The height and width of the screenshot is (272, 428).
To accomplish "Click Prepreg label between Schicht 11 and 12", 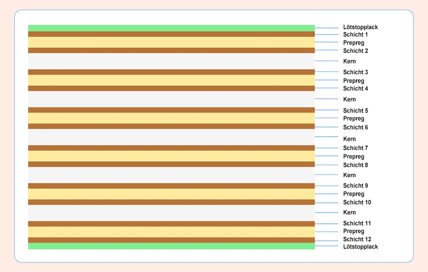I will pyautogui.click(x=354, y=232).
